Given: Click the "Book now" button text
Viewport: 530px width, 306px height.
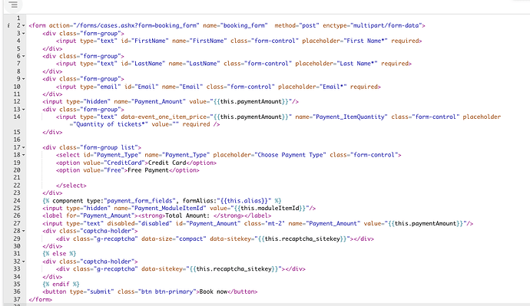Looking at the screenshot, I should pos(214,292).
